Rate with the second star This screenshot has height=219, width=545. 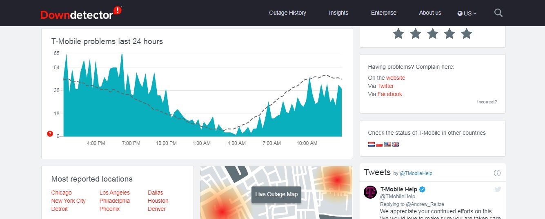(416, 33)
